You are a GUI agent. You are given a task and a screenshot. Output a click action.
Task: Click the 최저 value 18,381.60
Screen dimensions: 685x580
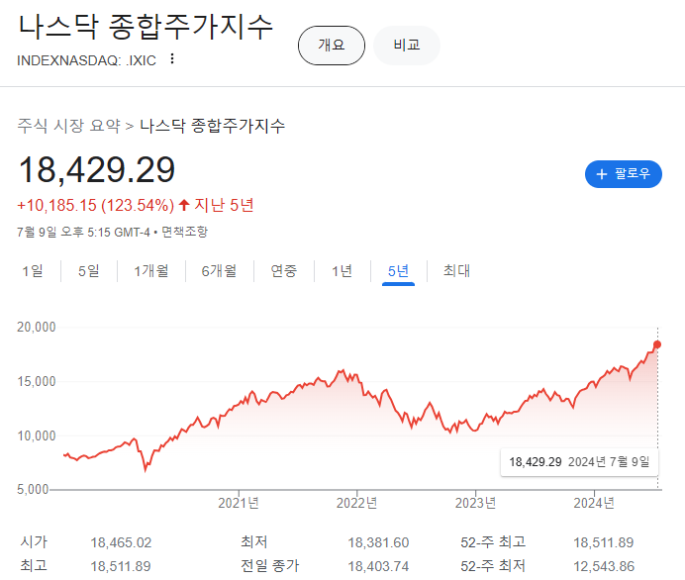(x=378, y=542)
